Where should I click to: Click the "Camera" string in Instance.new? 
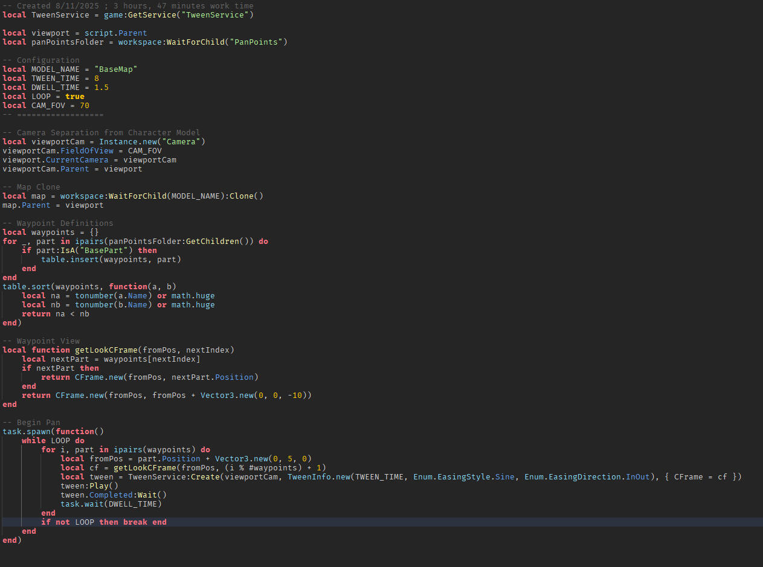point(183,141)
